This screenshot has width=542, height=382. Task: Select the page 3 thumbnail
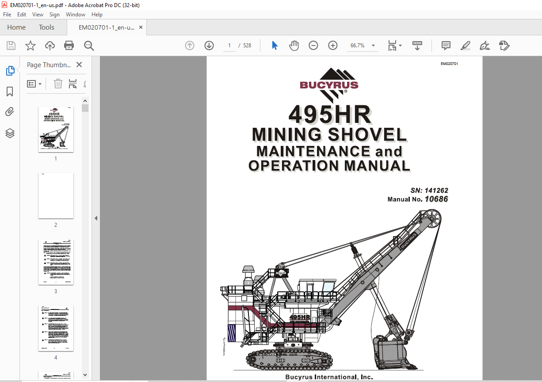coord(56,262)
